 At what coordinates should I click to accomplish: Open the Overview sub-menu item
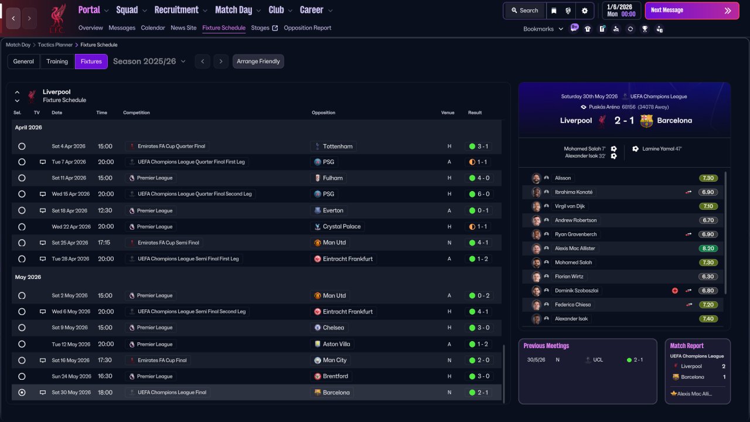(x=90, y=28)
